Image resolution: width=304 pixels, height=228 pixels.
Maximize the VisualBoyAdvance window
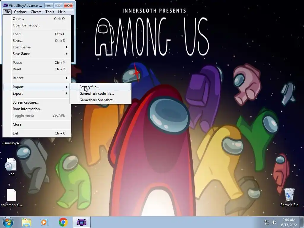(x=58, y=5)
